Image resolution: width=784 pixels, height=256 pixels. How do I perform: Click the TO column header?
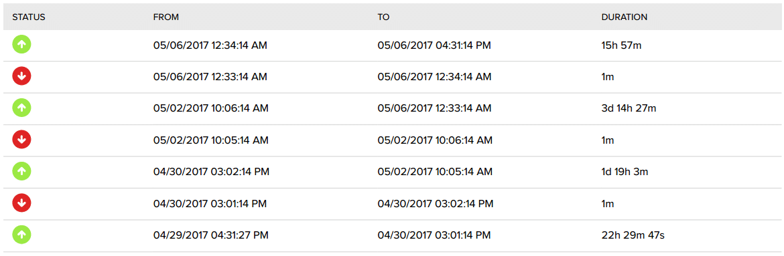pos(383,17)
